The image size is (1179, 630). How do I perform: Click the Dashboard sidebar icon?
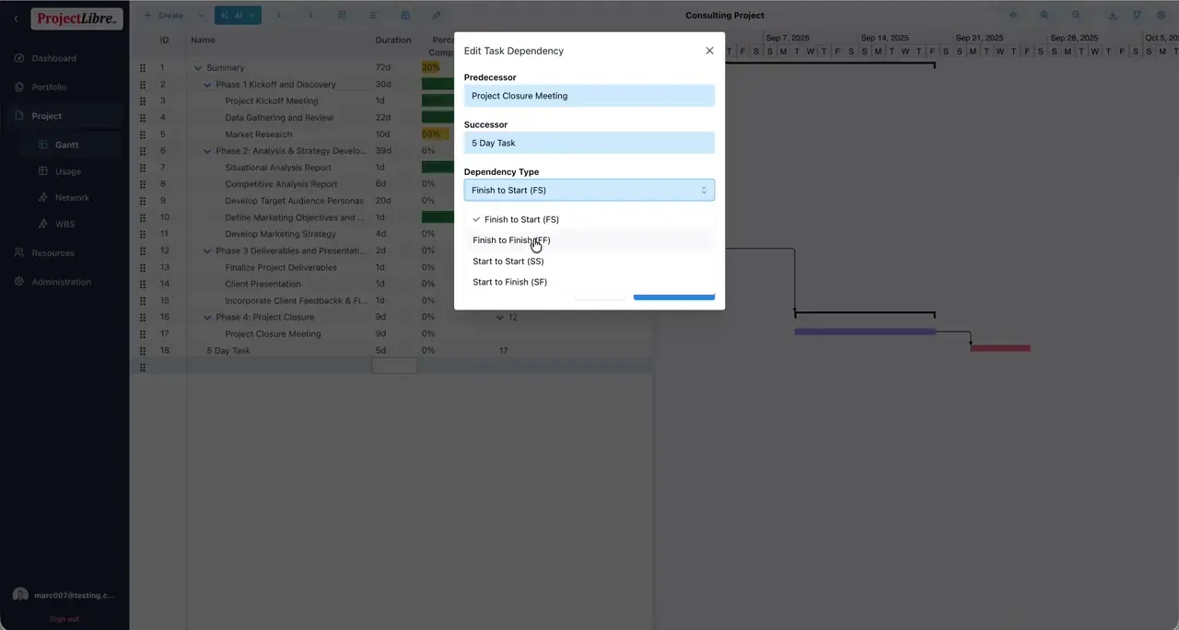[x=19, y=58]
